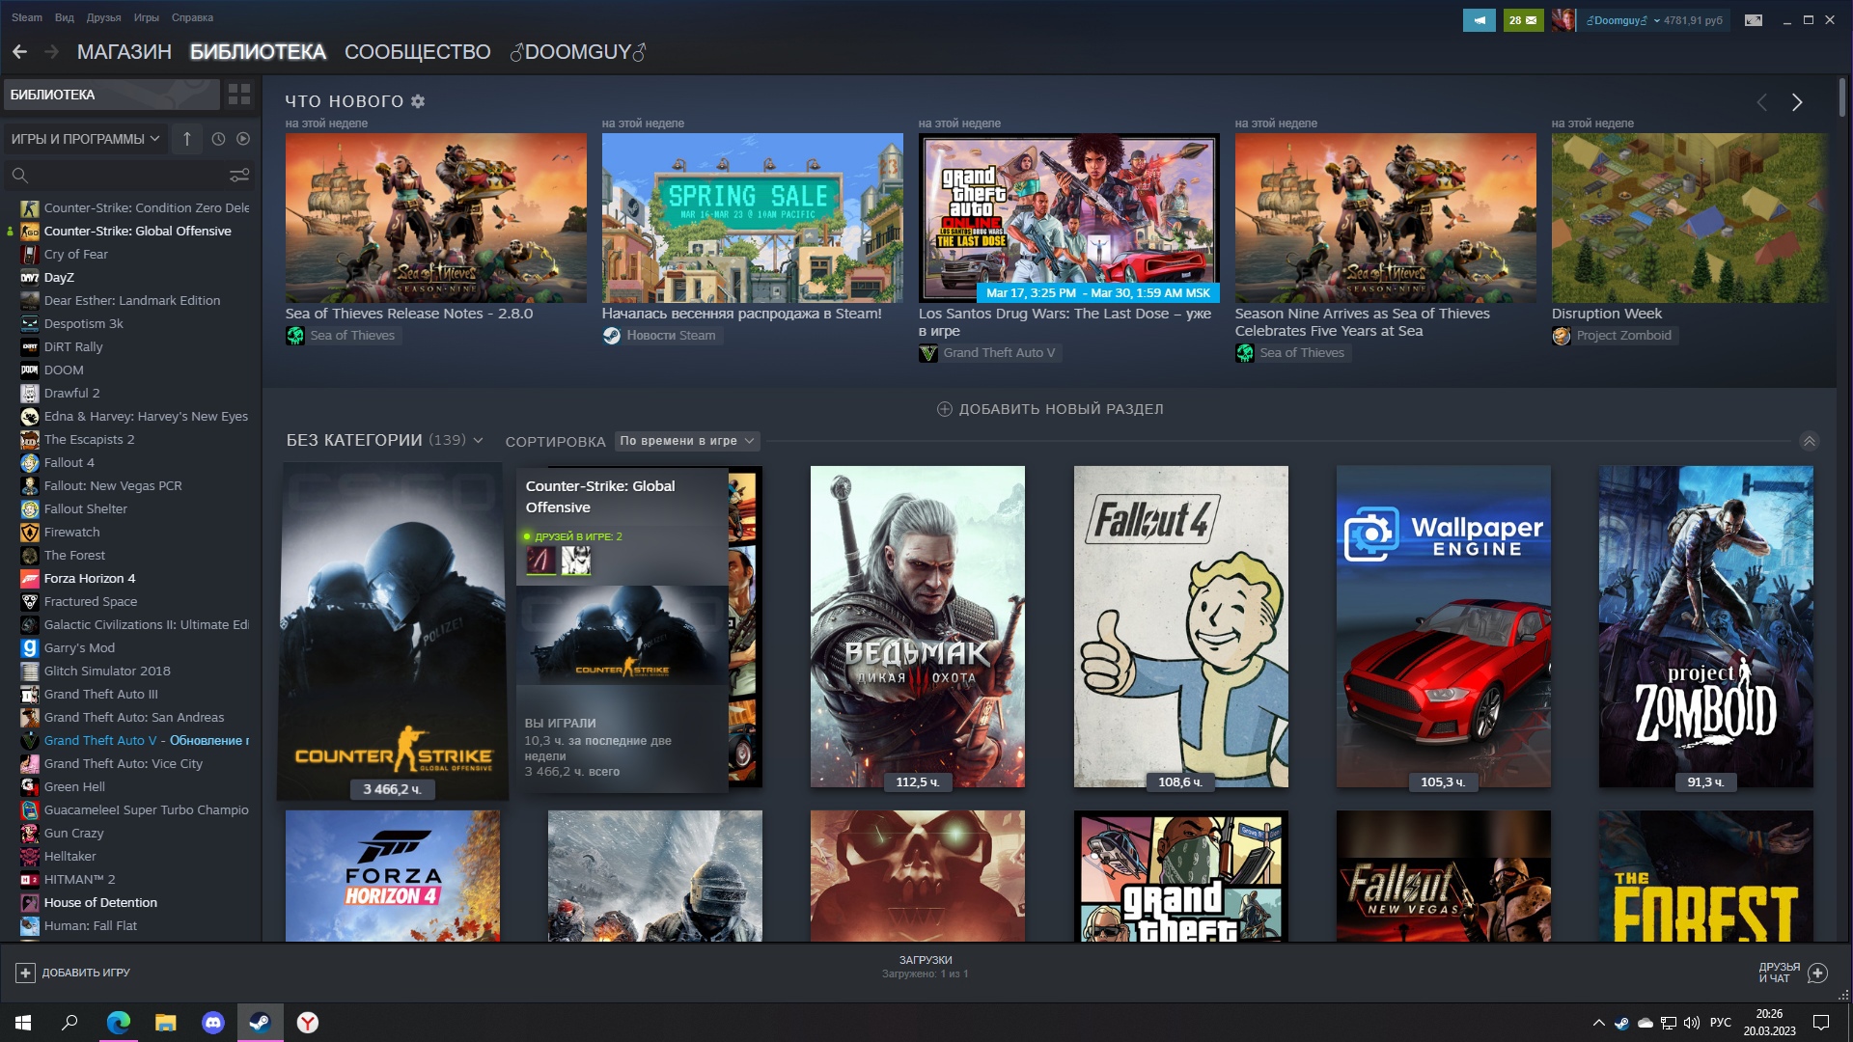
Task: Click ДОБАВИТЬ ИГРУ button
Action: coord(73,973)
